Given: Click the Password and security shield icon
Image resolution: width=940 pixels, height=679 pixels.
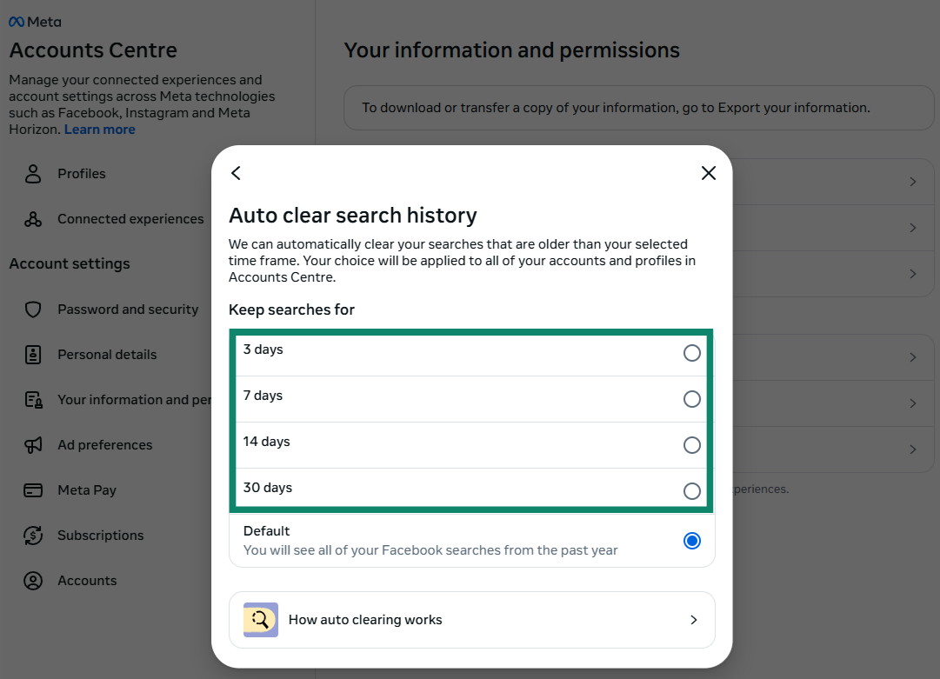Looking at the screenshot, I should coord(32,309).
